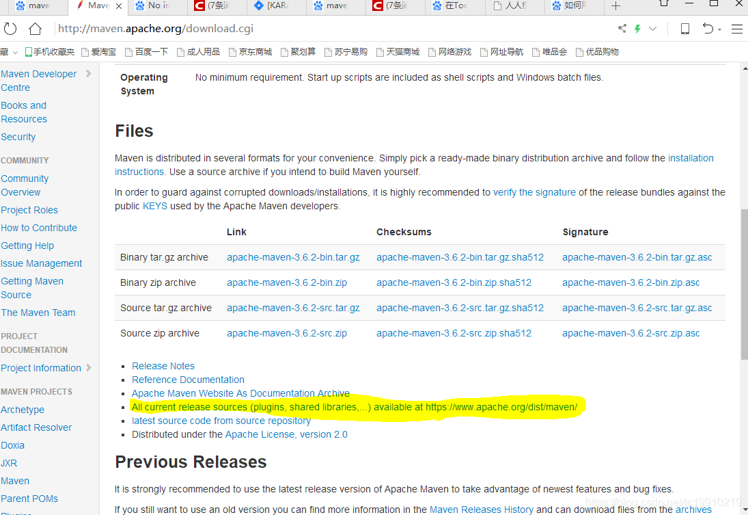Screen dimensions: 748x515
Task: Open the Community Overview sidebar link
Action: pos(25,185)
